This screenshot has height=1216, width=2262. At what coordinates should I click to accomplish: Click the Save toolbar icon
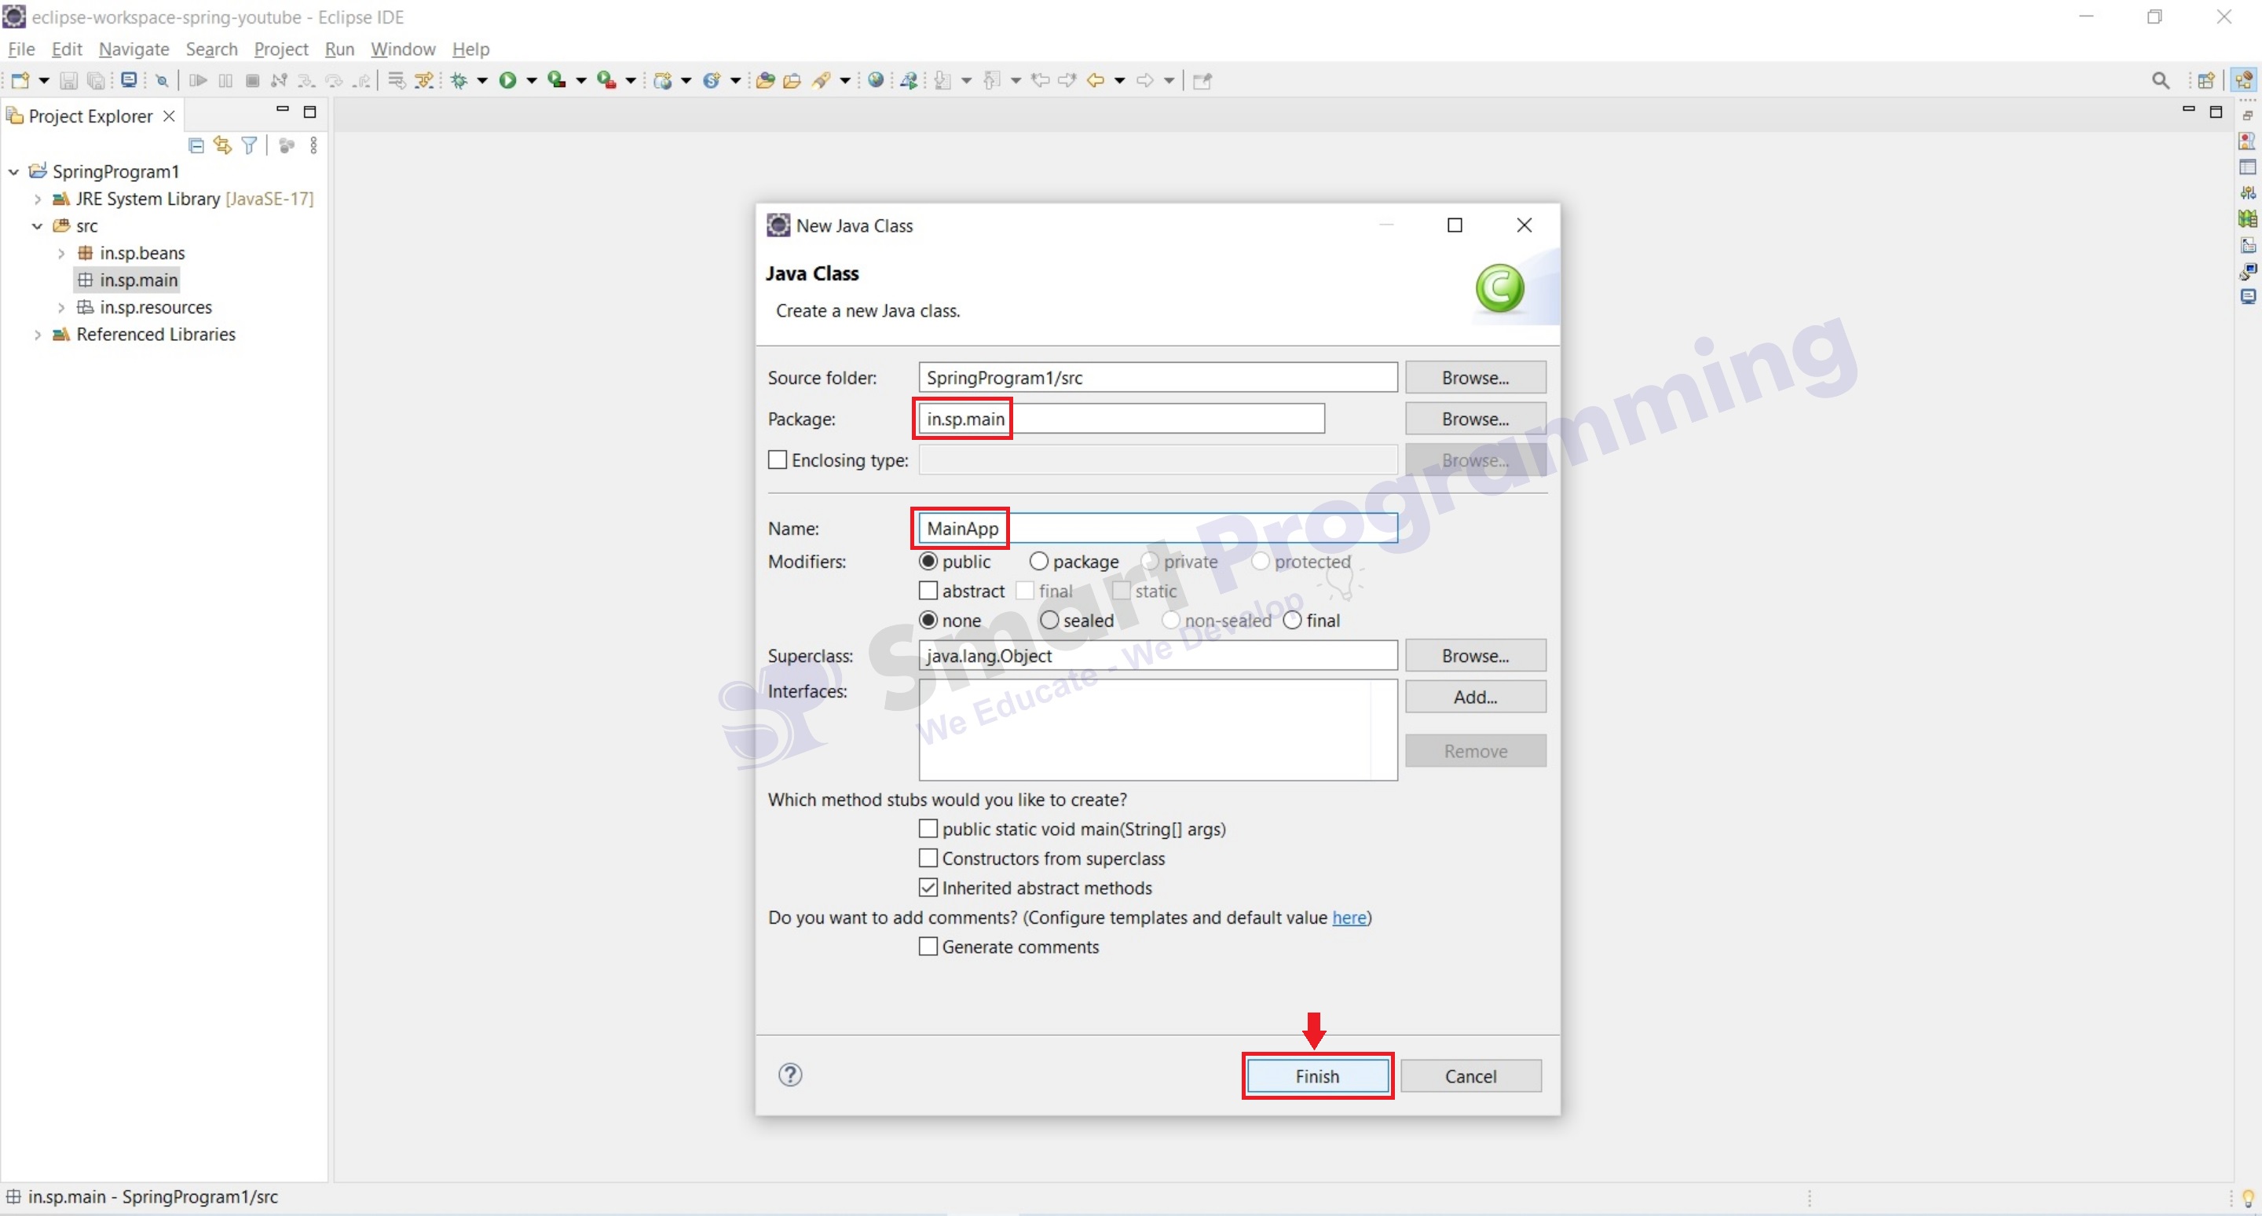pyautogui.click(x=68, y=81)
